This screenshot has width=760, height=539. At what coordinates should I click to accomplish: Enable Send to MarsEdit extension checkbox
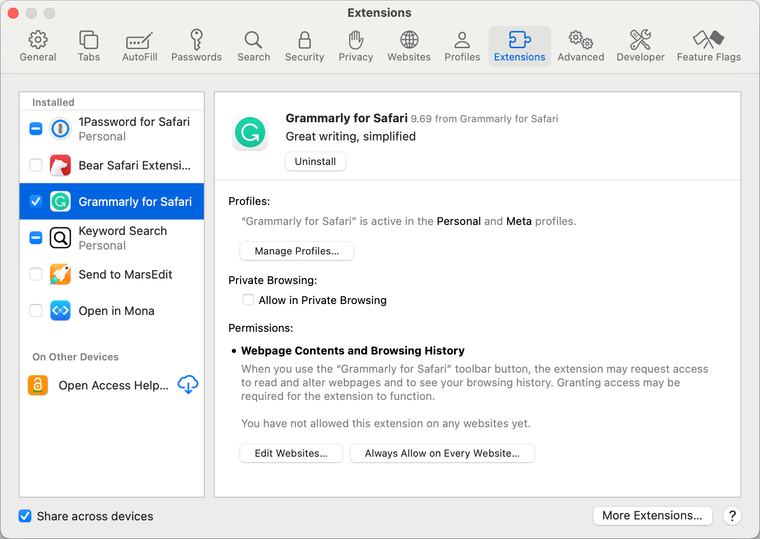coord(36,274)
